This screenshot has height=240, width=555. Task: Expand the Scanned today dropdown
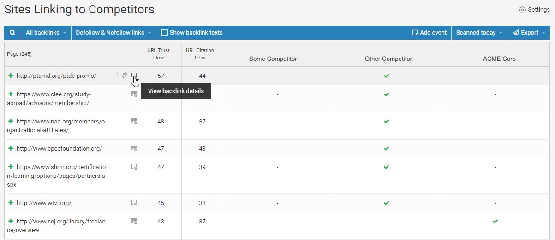[x=479, y=33]
